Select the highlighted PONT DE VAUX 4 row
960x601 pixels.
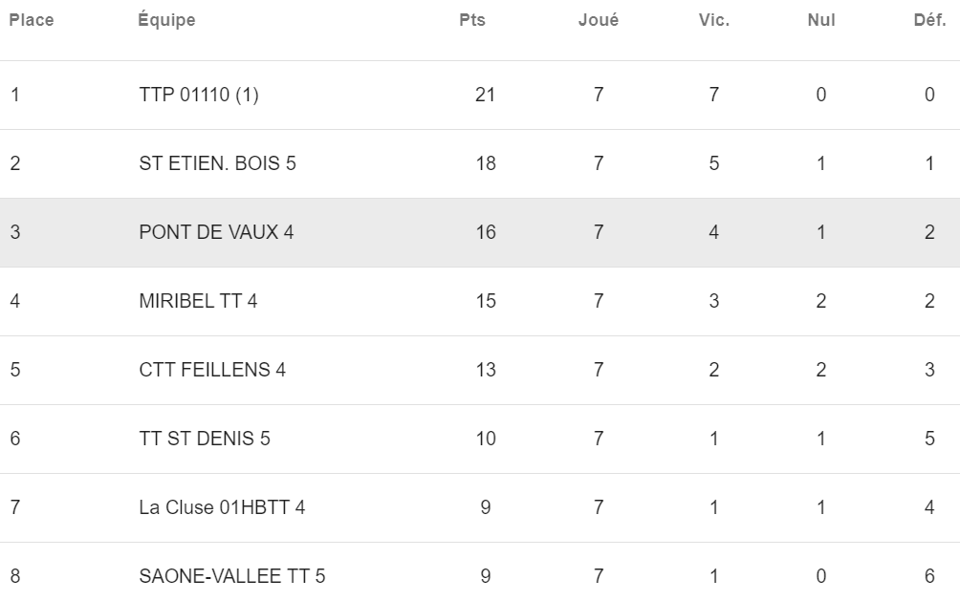point(480,232)
